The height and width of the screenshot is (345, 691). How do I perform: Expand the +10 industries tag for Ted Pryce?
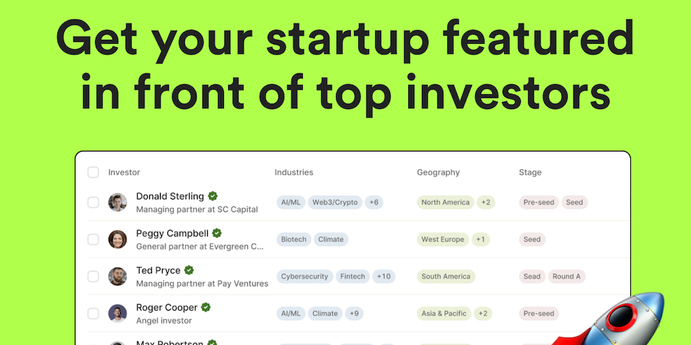point(384,276)
